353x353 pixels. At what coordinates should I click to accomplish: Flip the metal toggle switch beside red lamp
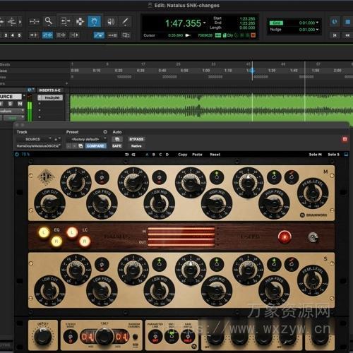(313, 237)
